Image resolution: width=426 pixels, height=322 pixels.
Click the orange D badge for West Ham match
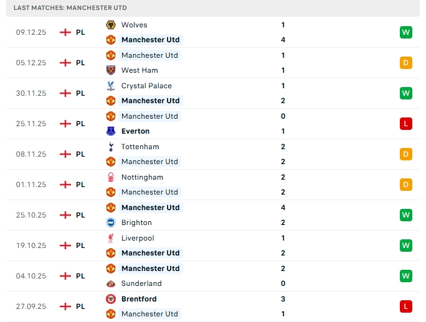[406, 63]
